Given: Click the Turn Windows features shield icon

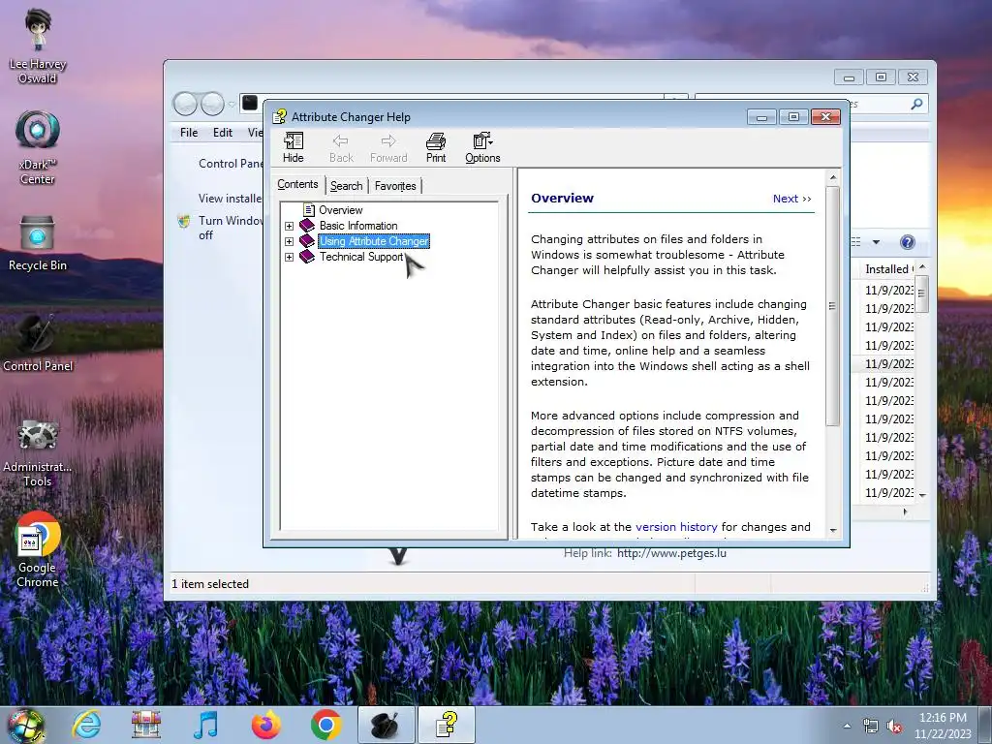Looking at the screenshot, I should (184, 222).
